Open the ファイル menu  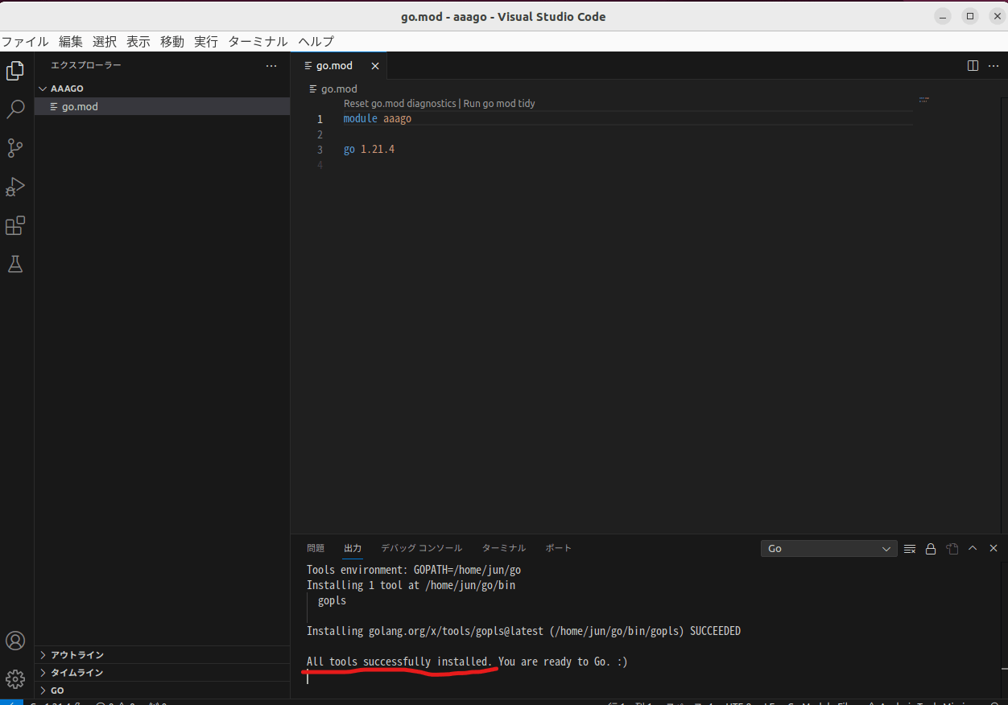tap(25, 42)
